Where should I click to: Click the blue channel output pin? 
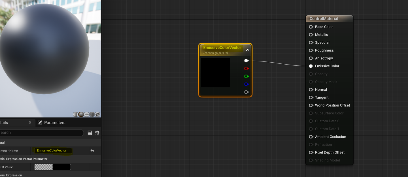coord(246,84)
